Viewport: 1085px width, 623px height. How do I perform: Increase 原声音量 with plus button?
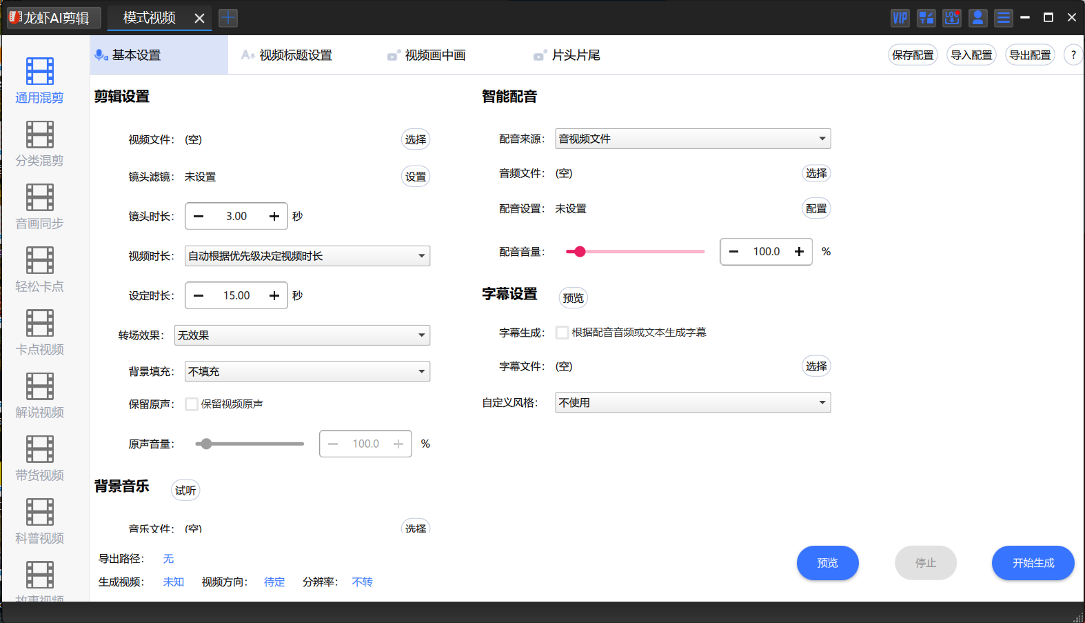(x=398, y=444)
